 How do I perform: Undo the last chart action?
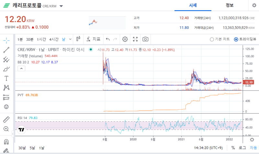(x=108, y=39)
